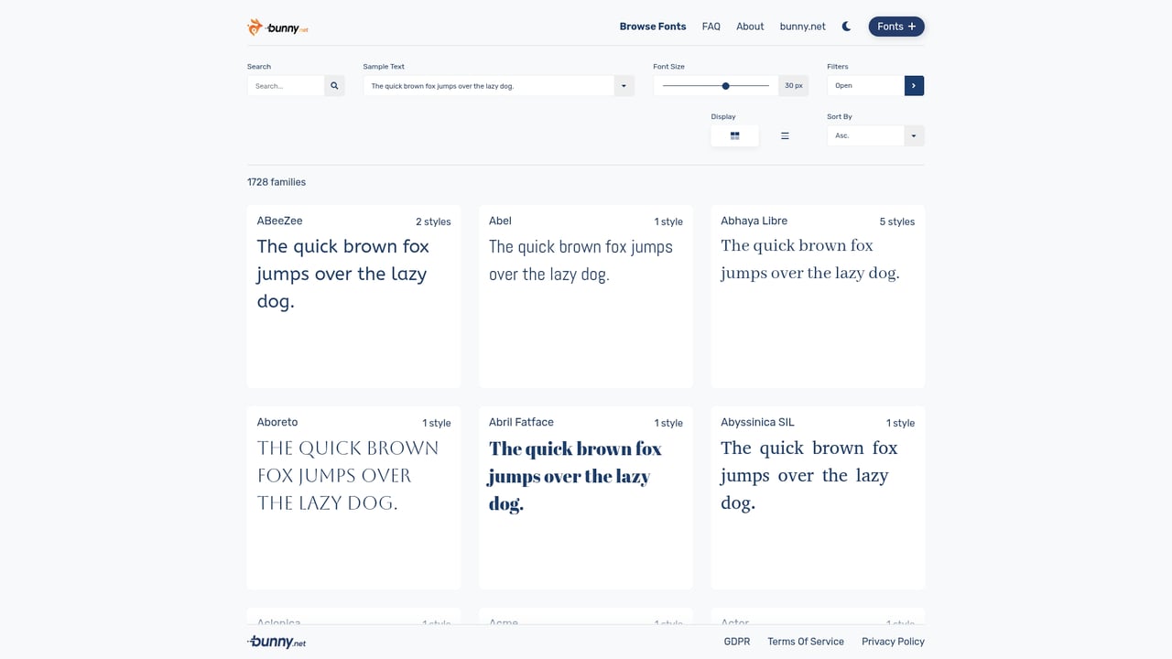Click inside the Search text field

coord(285,85)
